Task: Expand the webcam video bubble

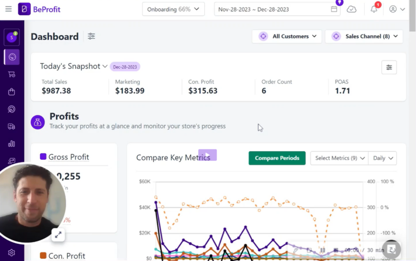Action: tap(58, 235)
